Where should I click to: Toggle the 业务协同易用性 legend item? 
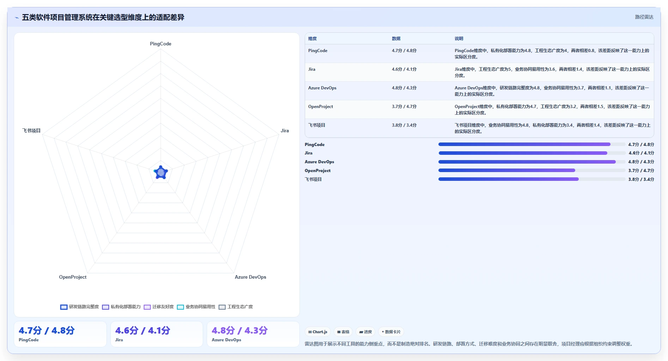tap(196, 307)
